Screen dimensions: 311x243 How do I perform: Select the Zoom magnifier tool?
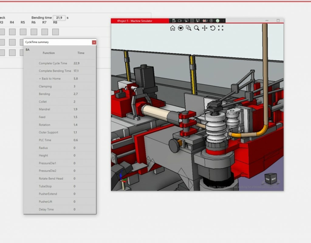(x=197, y=28)
